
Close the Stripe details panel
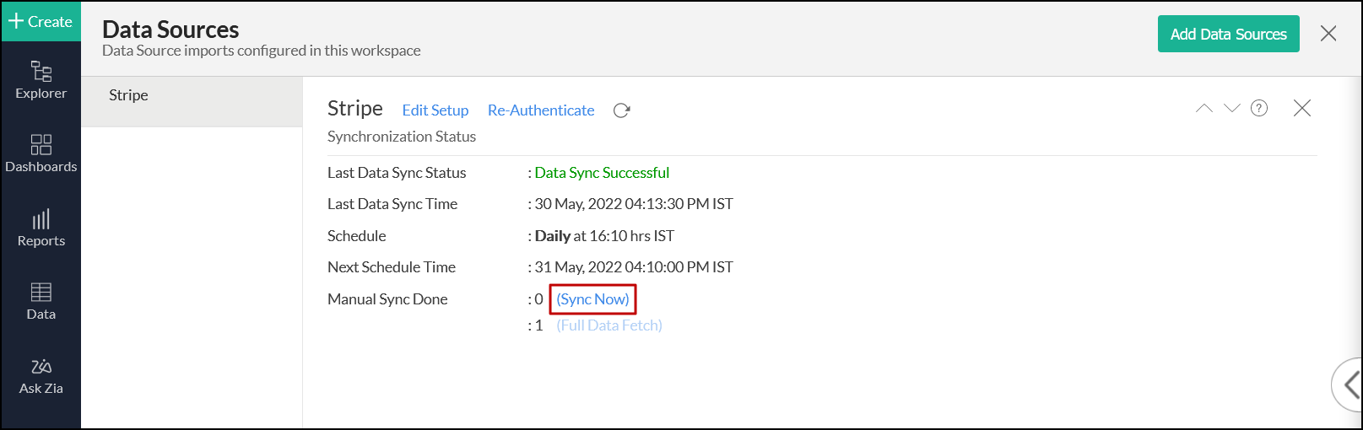pos(1302,108)
